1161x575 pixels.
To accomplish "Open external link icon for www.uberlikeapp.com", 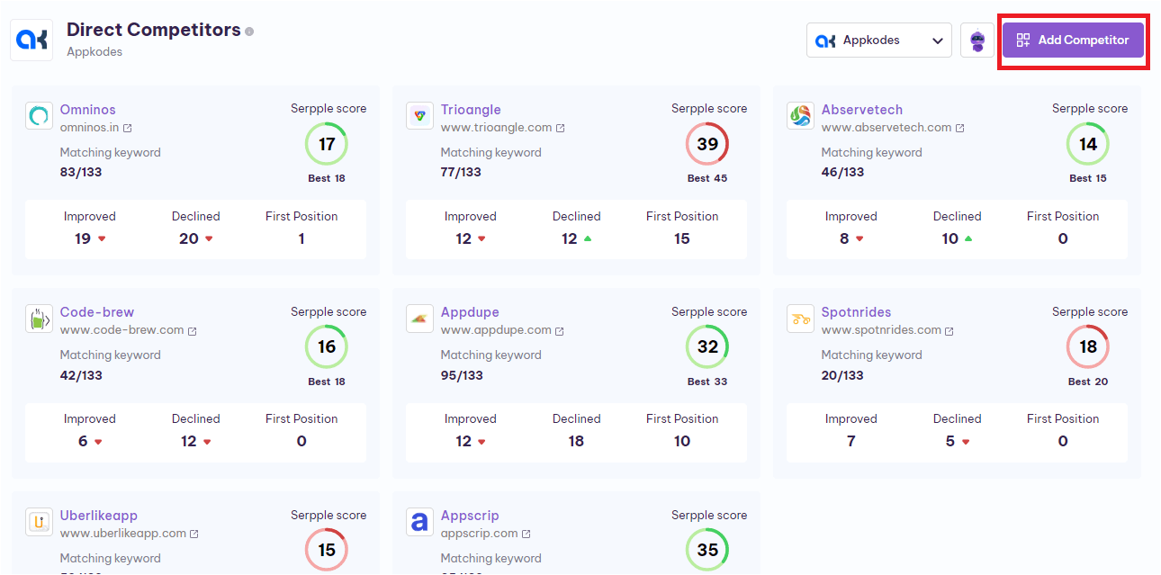I will pyautogui.click(x=194, y=535).
